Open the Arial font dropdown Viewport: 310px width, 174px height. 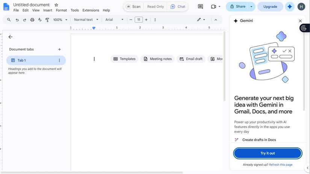pos(114,20)
